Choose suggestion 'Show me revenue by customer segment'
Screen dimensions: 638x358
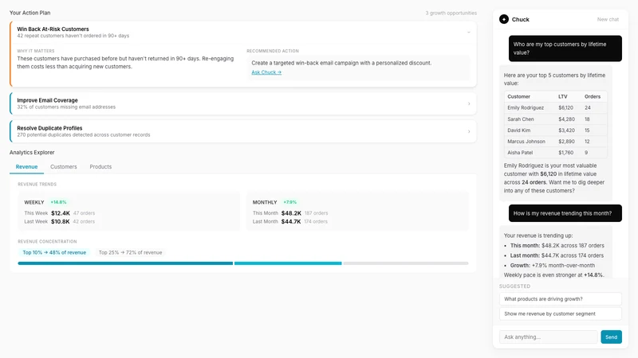[561, 313]
